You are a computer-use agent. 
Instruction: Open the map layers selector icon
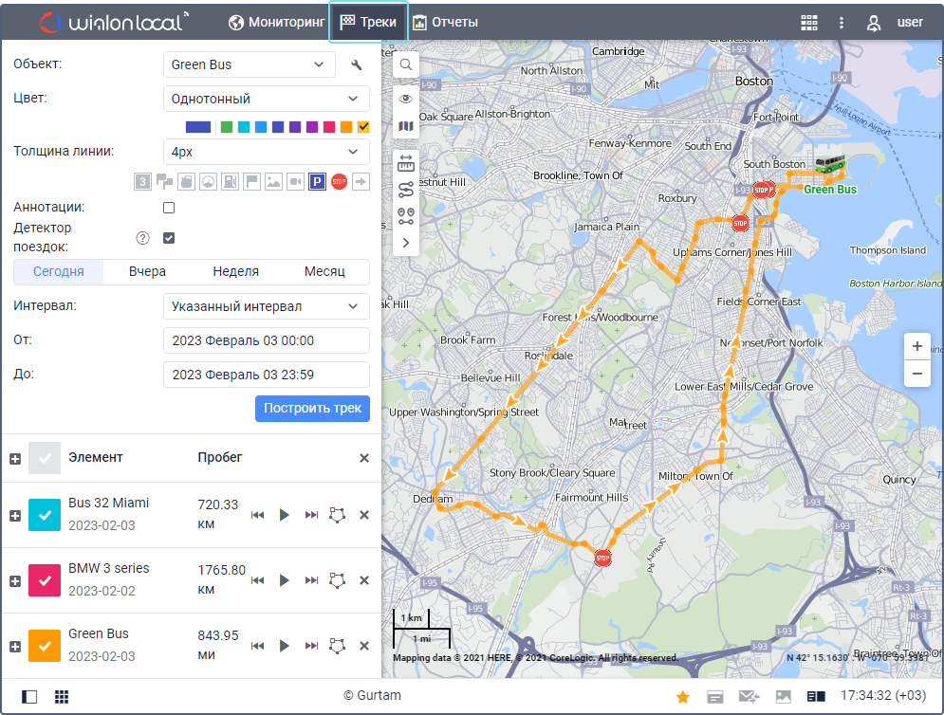click(x=405, y=126)
